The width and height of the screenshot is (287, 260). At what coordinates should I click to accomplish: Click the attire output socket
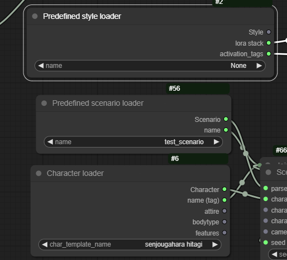225,211
